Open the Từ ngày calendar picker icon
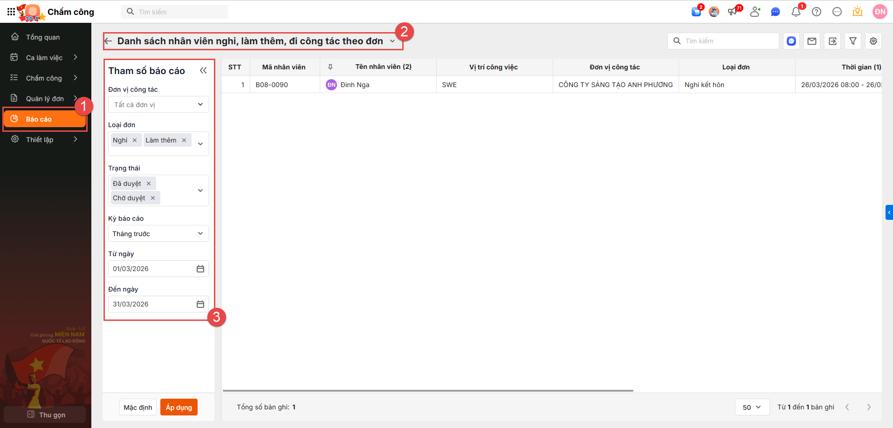The image size is (893, 428). click(x=200, y=269)
